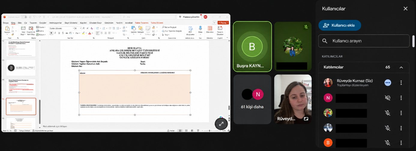The image size is (416, 151).
Task: Click the zoom slider in the status bar
Action: tap(210, 131)
